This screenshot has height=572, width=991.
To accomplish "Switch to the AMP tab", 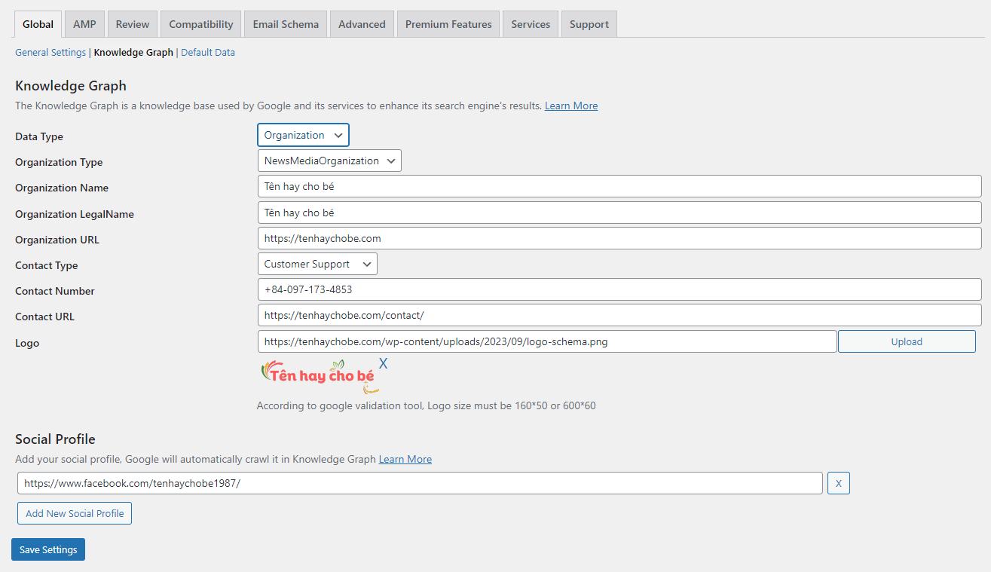I will (84, 24).
